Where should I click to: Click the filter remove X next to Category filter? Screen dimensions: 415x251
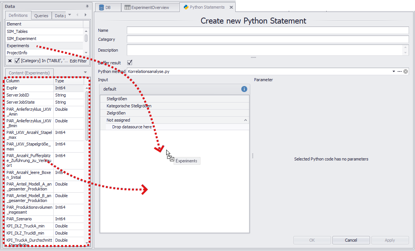(x=10, y=61)
